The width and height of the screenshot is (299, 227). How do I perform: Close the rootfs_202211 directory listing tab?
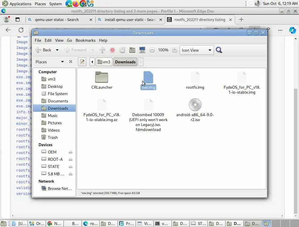pos(230,20)
